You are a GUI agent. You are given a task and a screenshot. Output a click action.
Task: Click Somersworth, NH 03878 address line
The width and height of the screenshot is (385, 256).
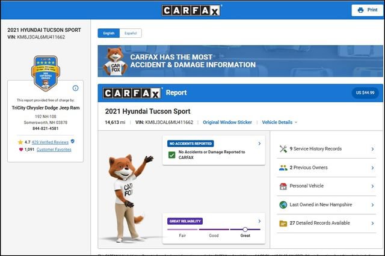[x=46, y=123]
